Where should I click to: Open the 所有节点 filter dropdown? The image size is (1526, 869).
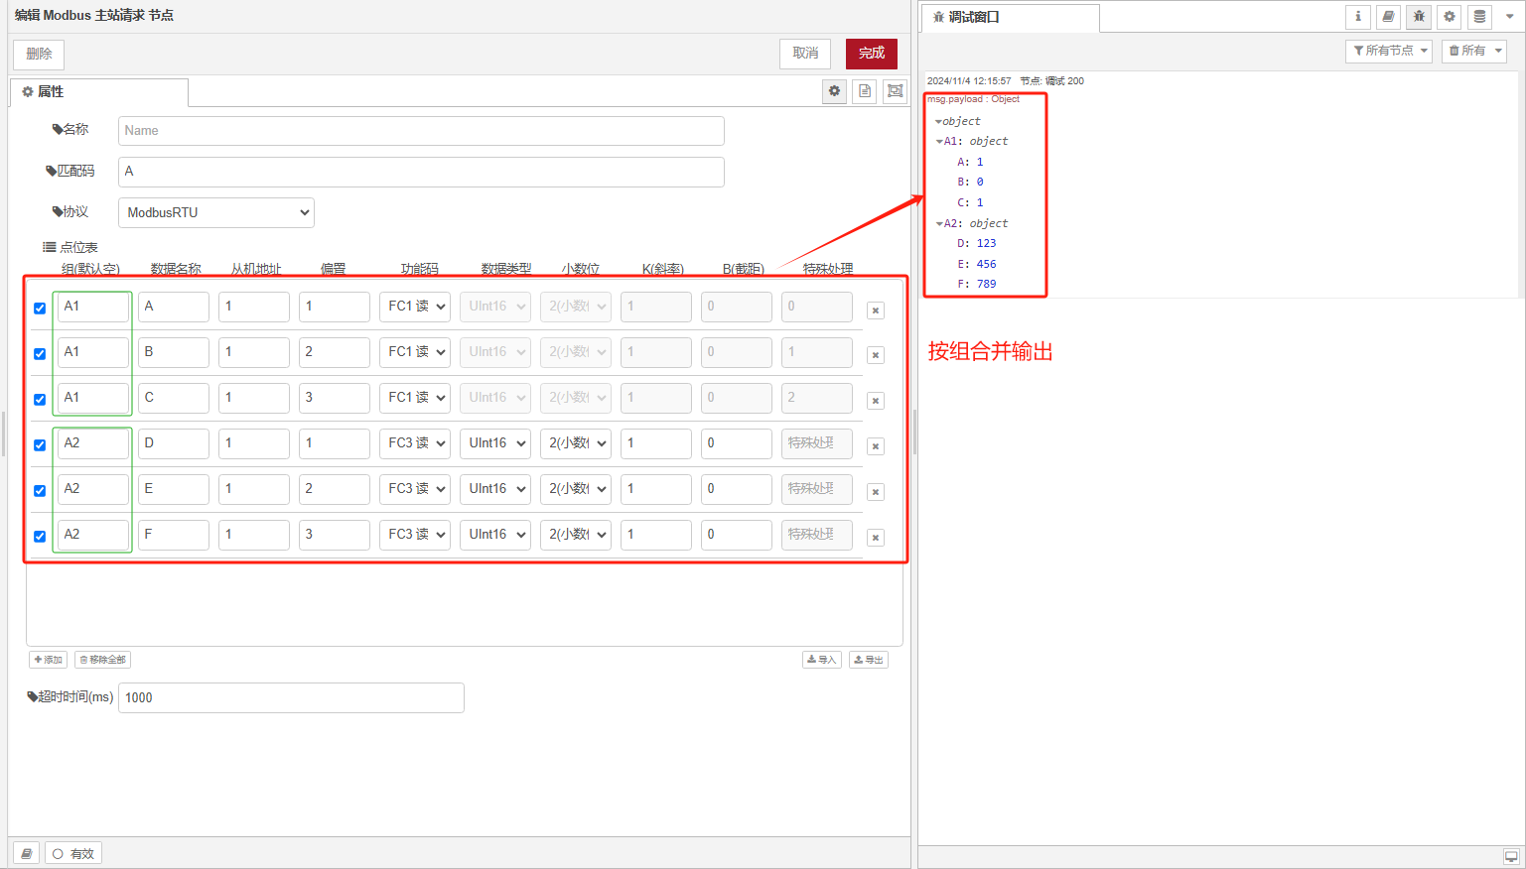coord(1389,51)
